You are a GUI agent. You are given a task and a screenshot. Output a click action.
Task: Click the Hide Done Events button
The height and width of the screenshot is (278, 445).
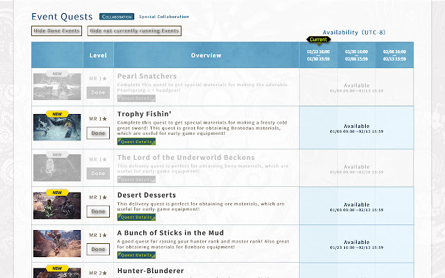click(56, 31)
